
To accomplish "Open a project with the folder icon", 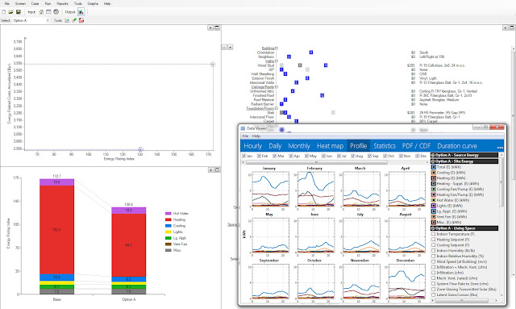I will coord(10,12).
